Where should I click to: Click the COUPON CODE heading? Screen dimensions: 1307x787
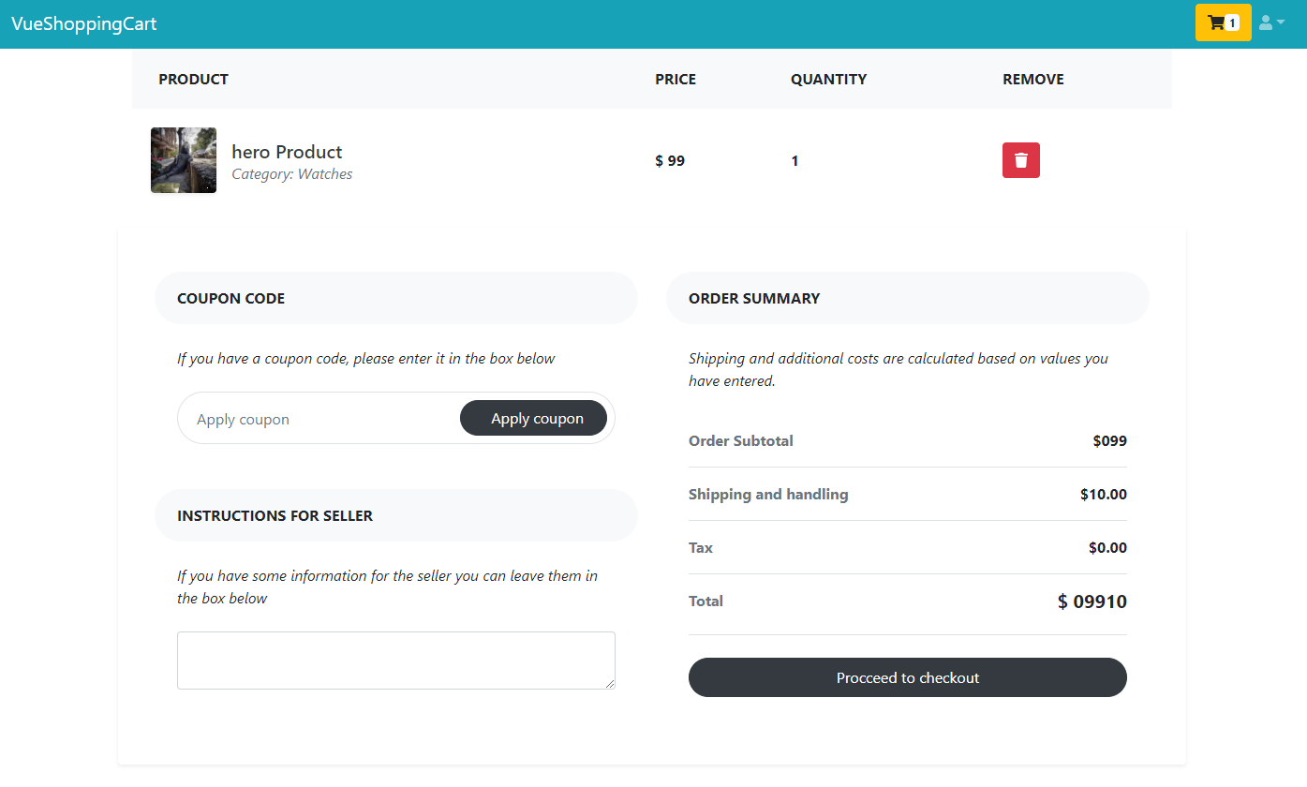pos(230,298)
